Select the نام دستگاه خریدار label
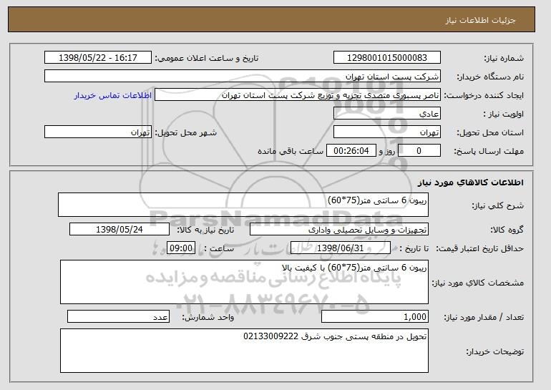 pos(490,77)
